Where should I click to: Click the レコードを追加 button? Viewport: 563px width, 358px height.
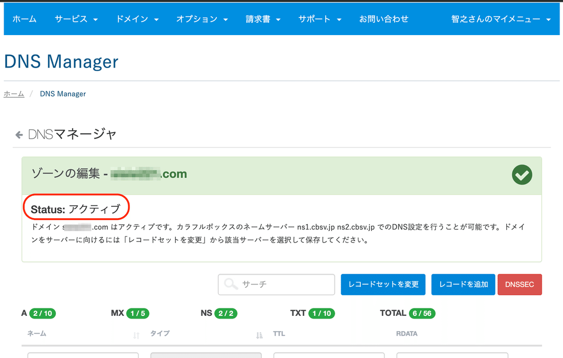tap(463, 284)
